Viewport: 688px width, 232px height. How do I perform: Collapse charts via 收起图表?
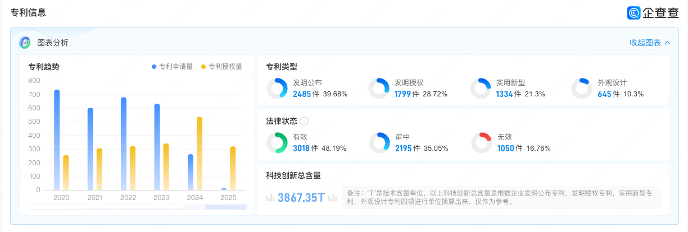coord(650,43)
